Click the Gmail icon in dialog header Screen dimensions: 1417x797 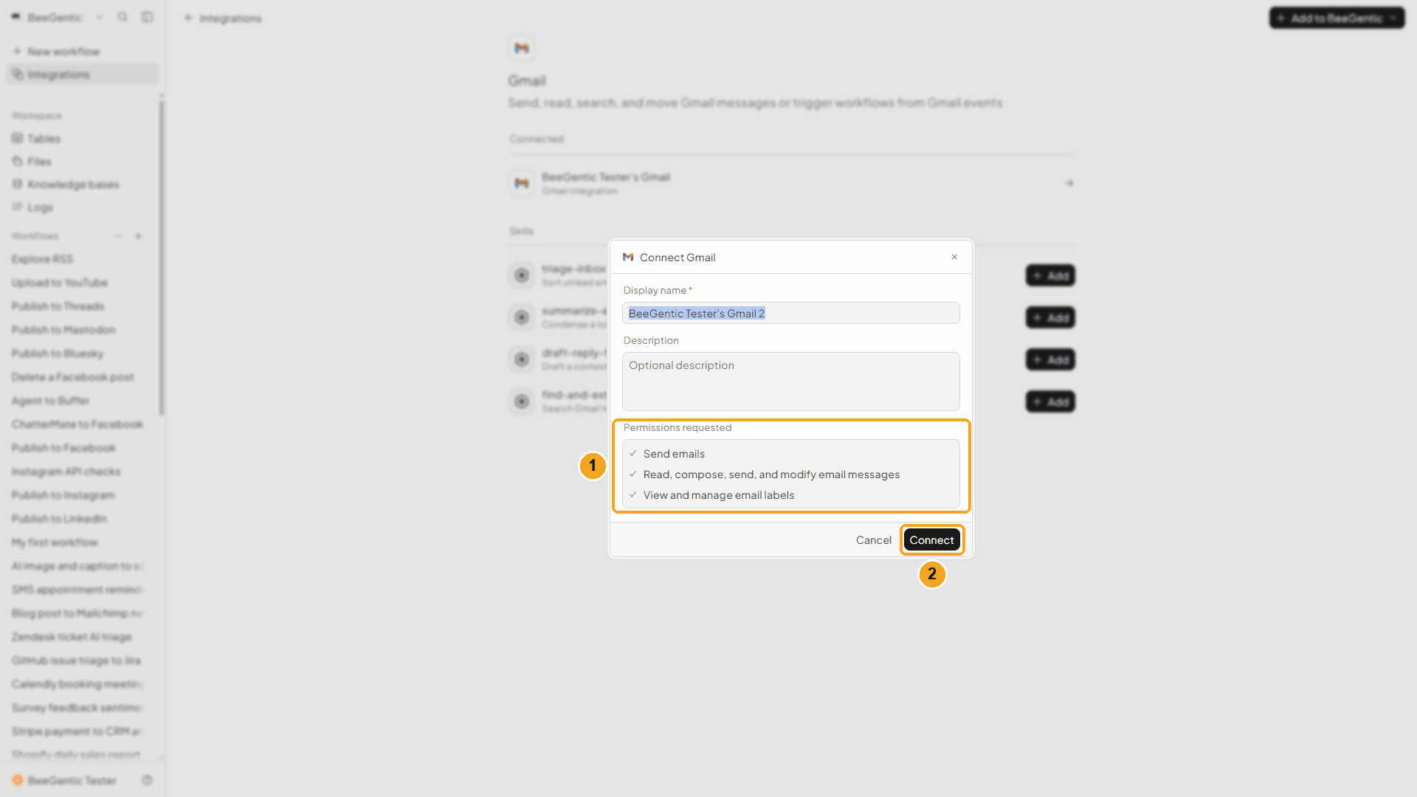tap(628, 257)
